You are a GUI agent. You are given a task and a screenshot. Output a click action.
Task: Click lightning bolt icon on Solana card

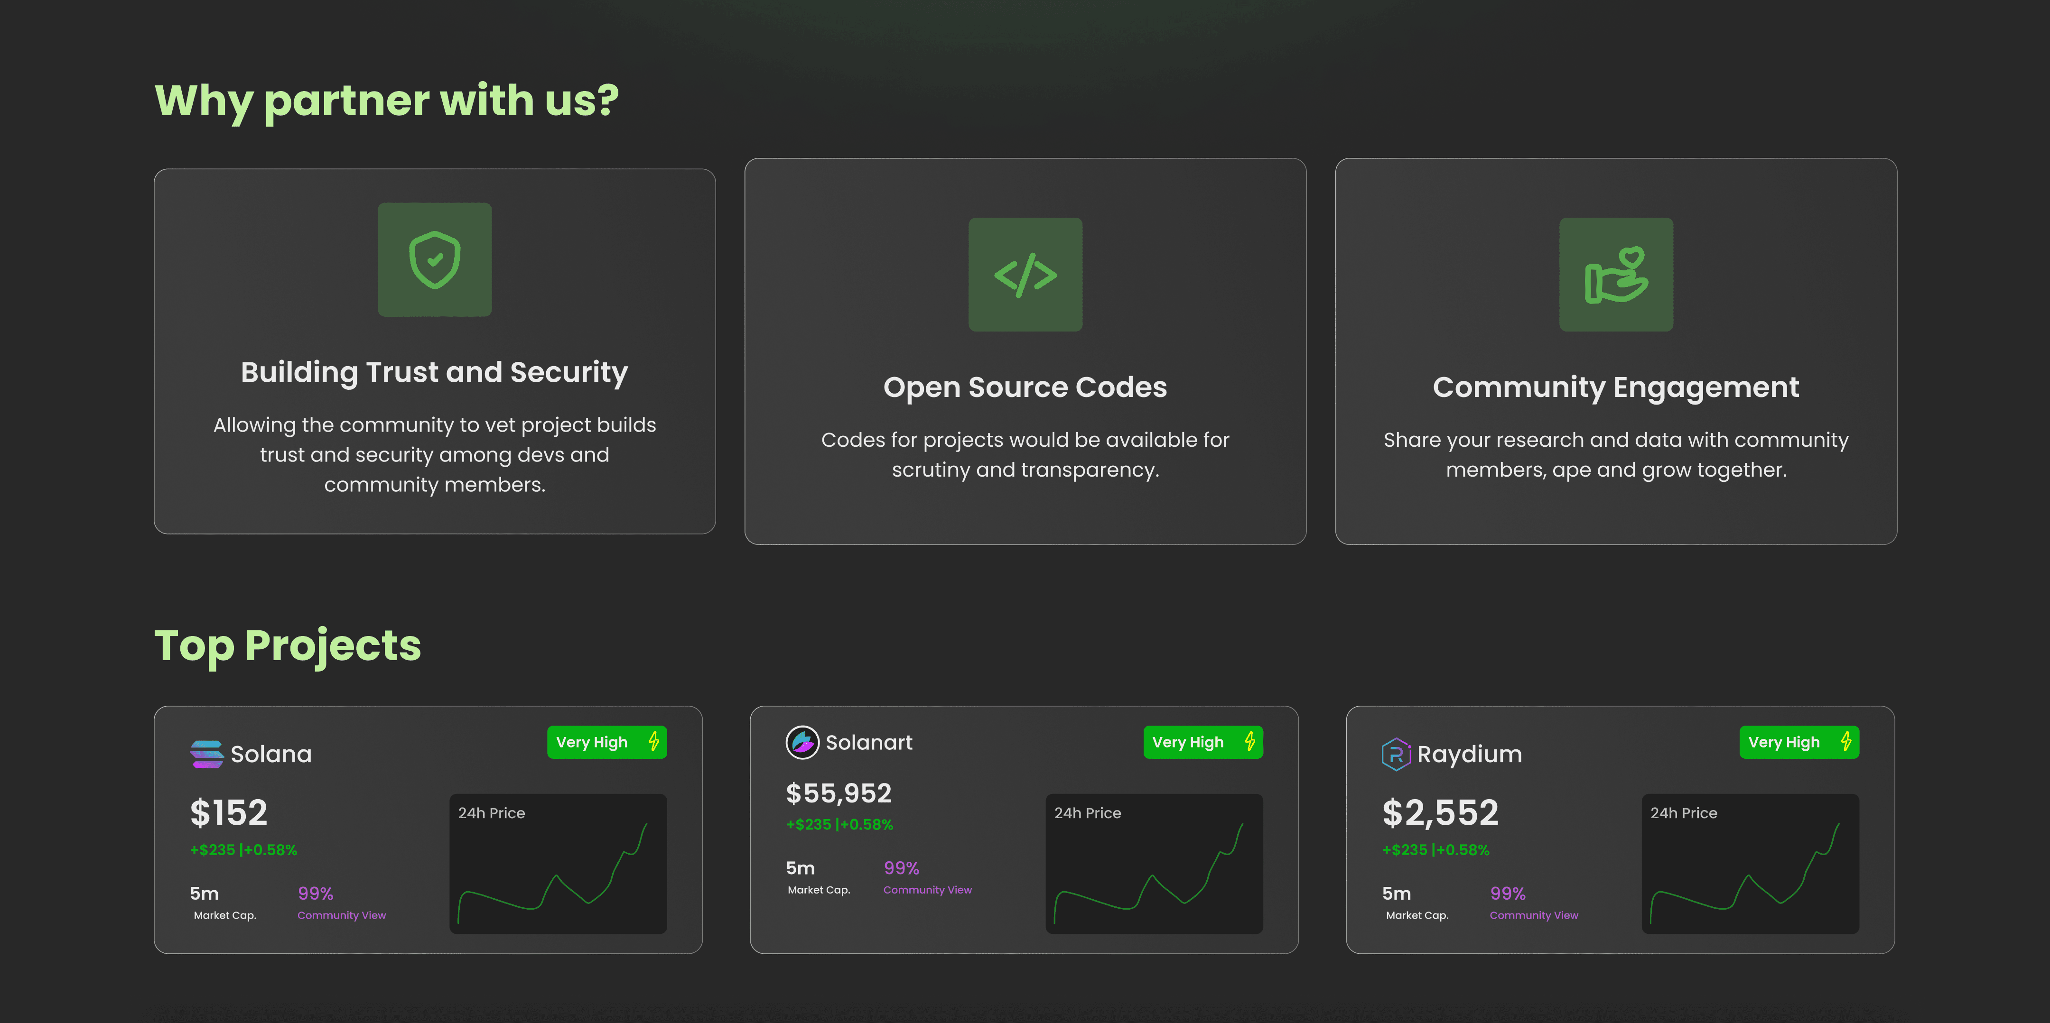(x=654, y=741)
